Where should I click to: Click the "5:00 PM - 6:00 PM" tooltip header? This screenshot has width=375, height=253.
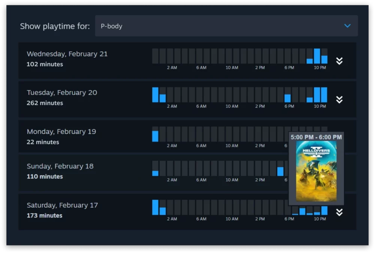click(x=317, y=137)
